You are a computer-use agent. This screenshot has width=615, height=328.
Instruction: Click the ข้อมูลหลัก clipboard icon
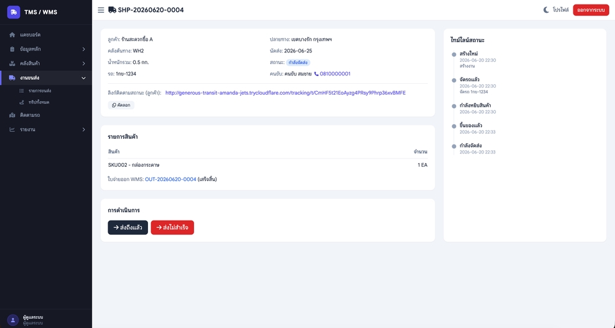pos(12,49)
